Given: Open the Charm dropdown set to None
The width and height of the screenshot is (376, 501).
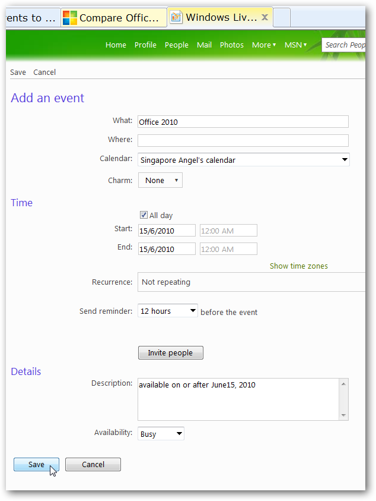Looking at the screenshot, I should 160,180.
